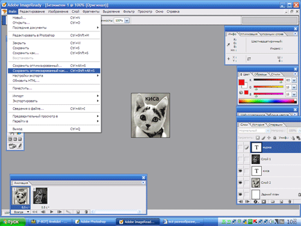Screen dimensions: 301x226
Task: Open the 'Справка' menu
Action: point(173,11)
